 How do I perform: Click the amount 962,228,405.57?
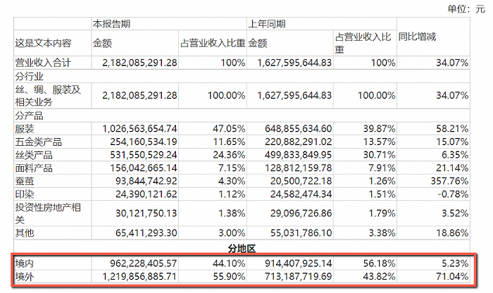tap(144, 263)
